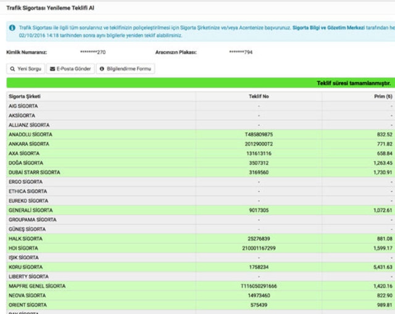395x314 pixels.
Task: Select the ERGO SİGORTA row
Action: pos(201,182)
